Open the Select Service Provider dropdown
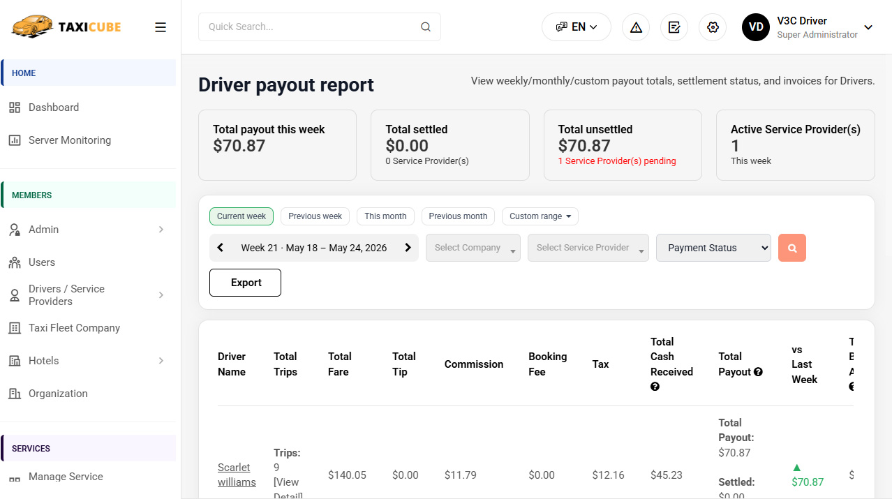Screen dimensions: 892x499 [x=588, y=248]
